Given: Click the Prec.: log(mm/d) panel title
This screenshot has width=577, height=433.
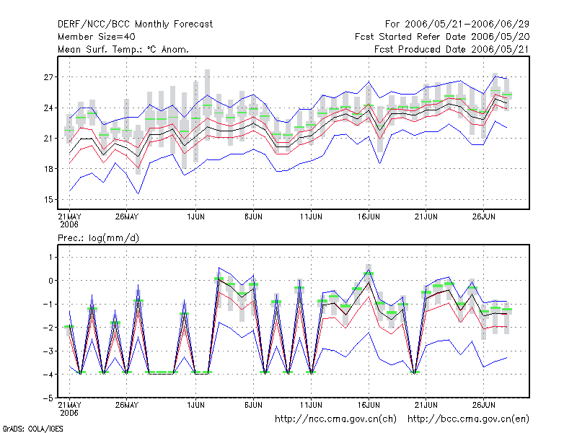Looking at the screenshot, I should coord(98,238).
